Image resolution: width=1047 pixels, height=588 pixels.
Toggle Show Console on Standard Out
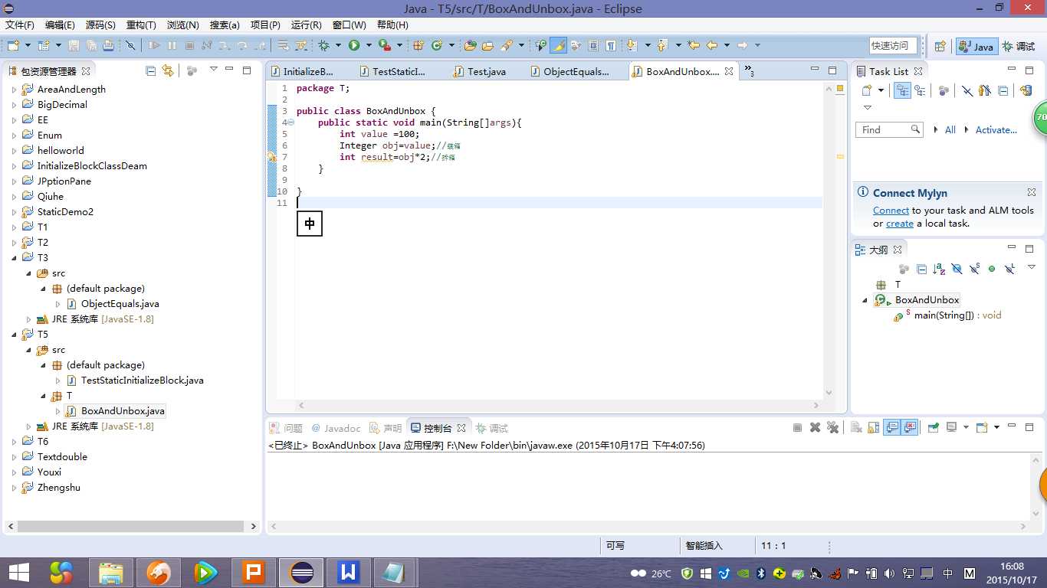(891, 428)
